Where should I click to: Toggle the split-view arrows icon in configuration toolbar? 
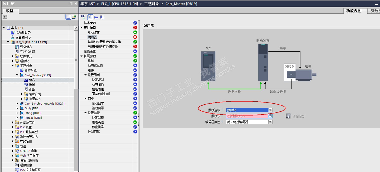click(x=90, y=17)
